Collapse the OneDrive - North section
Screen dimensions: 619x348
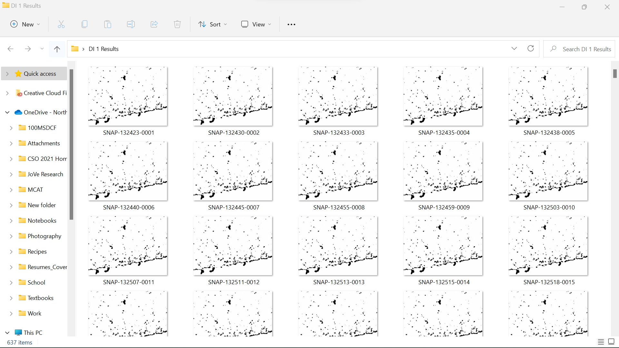[x=7, y=112]
